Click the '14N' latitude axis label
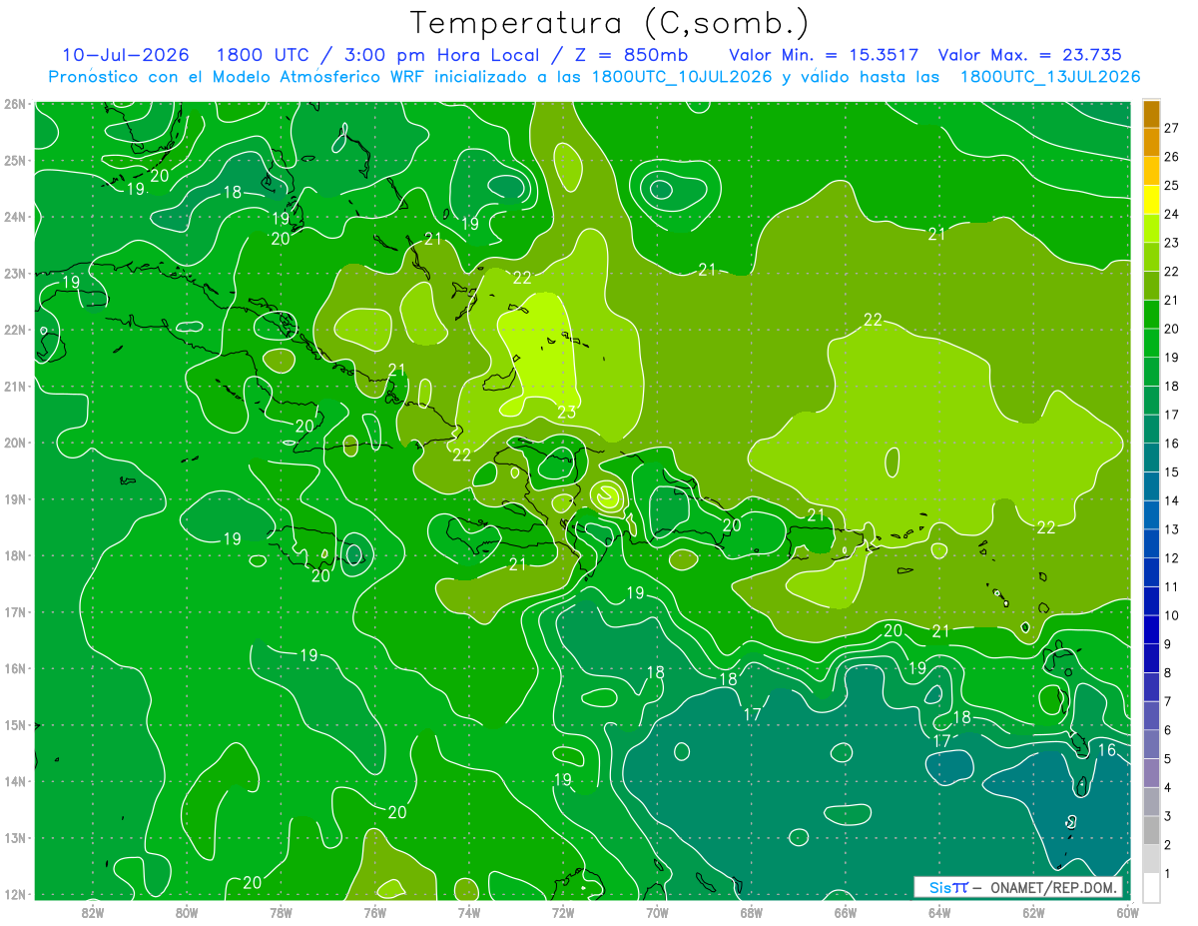This screenshot has width=1198, height=926. (x=15, y=781)
